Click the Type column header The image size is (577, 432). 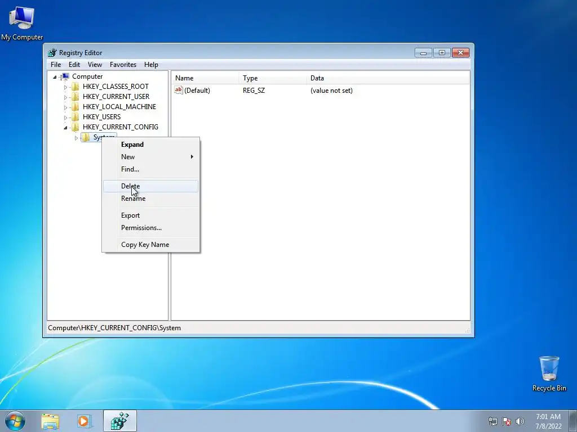[x=273, y=78]
